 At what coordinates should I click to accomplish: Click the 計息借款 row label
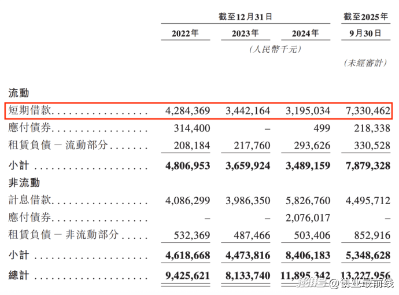(x=30, y=200)
